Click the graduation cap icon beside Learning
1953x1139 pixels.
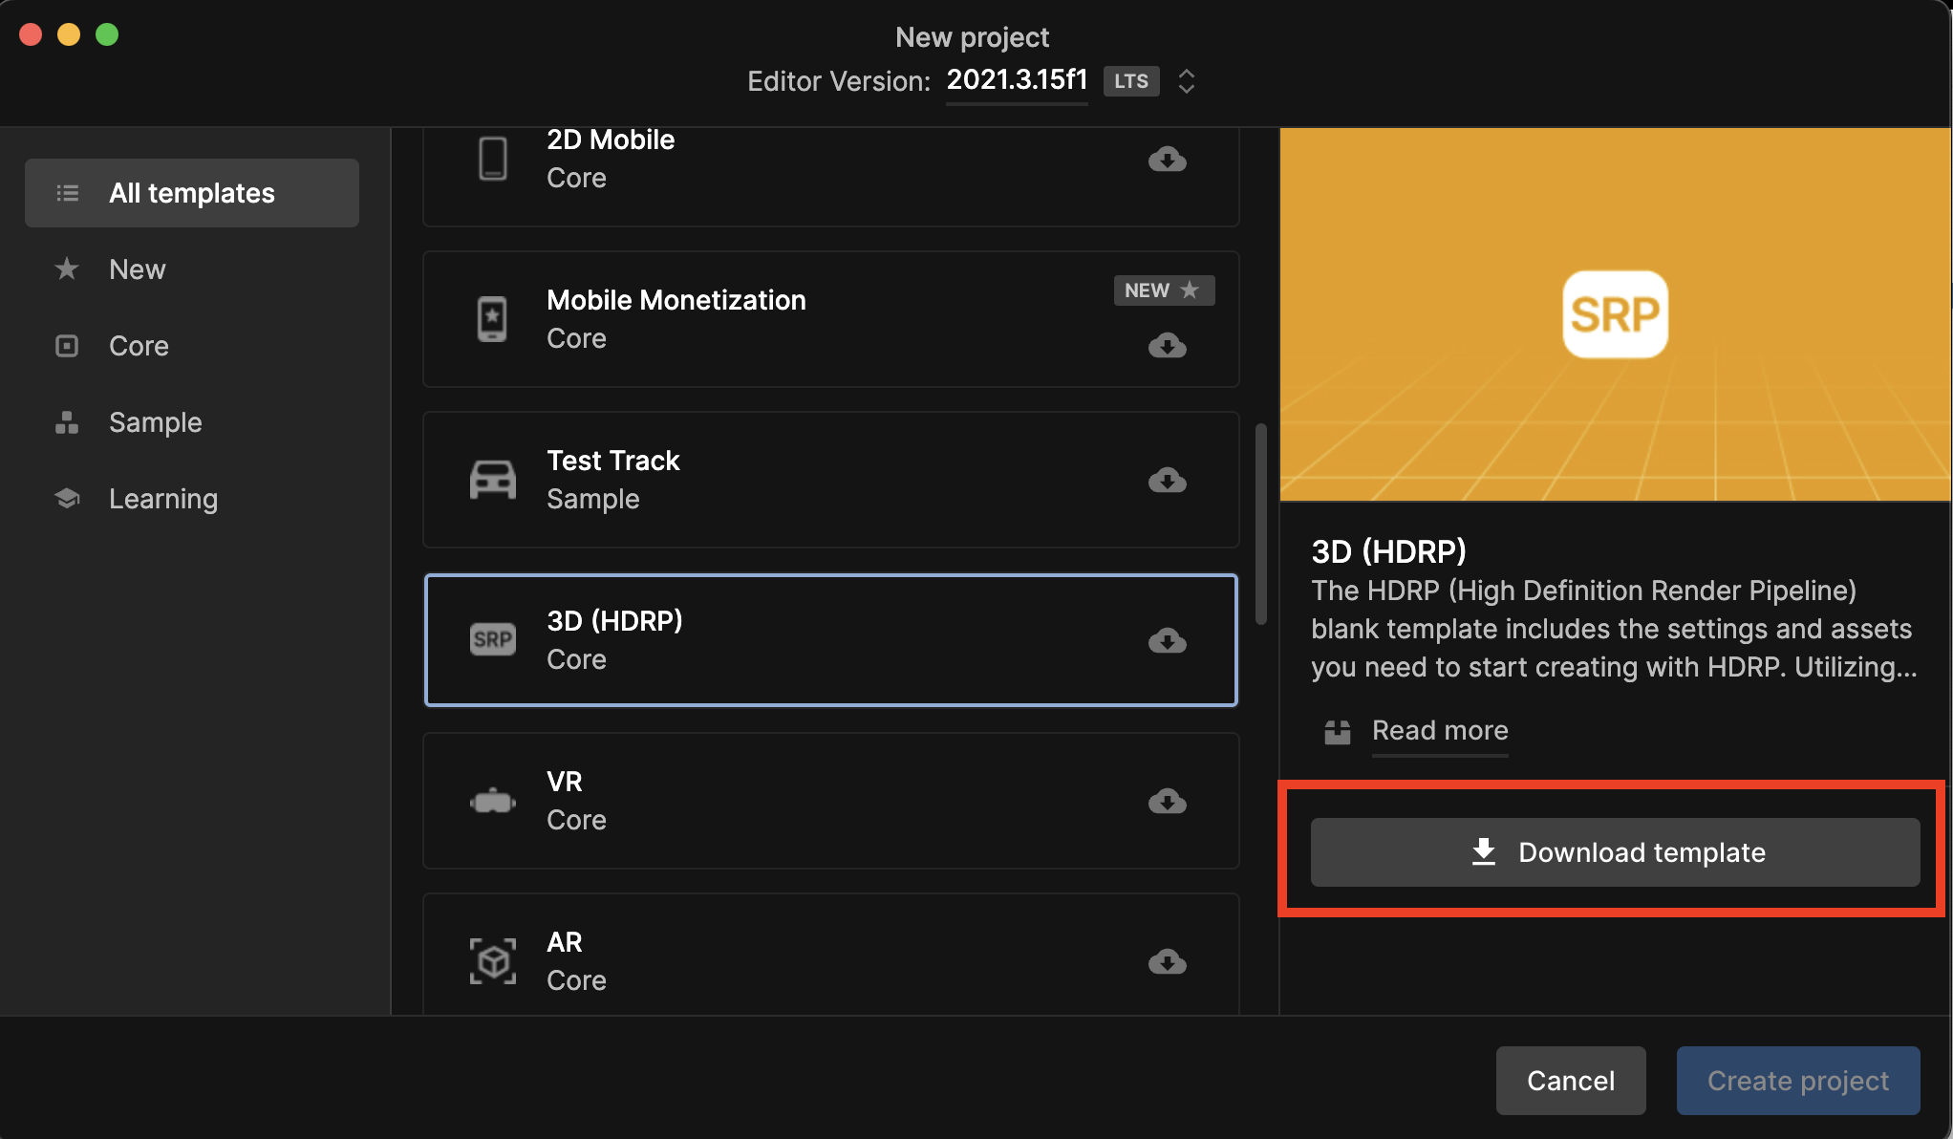tap(67, 498)
